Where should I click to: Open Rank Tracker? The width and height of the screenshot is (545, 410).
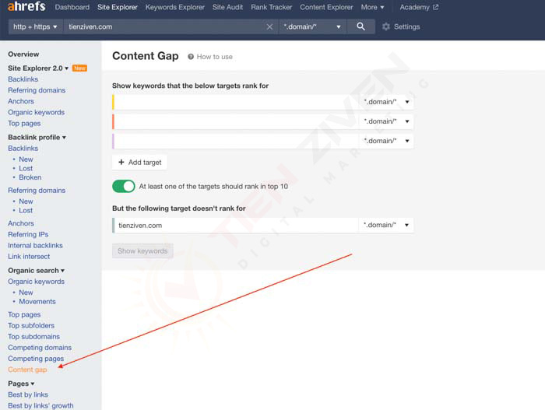(272, 7)
